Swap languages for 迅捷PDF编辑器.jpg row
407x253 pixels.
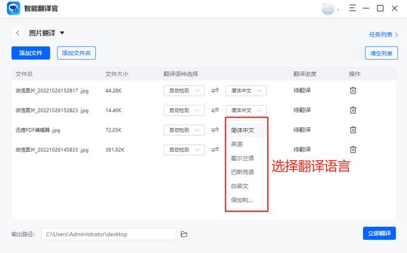pyautogui.click(x=215, y=130)
